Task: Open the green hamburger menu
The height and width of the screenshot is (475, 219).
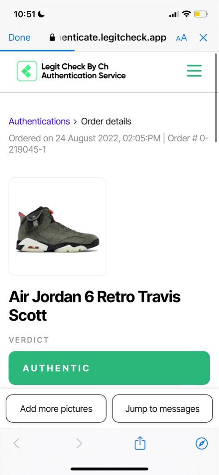Action: pos(194,70)
